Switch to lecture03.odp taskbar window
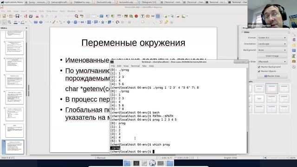The height and width of the screenshot is (167, 297). tap(104, 2)
